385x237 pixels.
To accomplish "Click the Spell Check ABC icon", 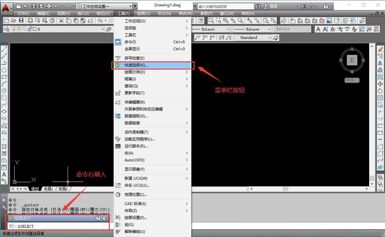I will 347,29.
